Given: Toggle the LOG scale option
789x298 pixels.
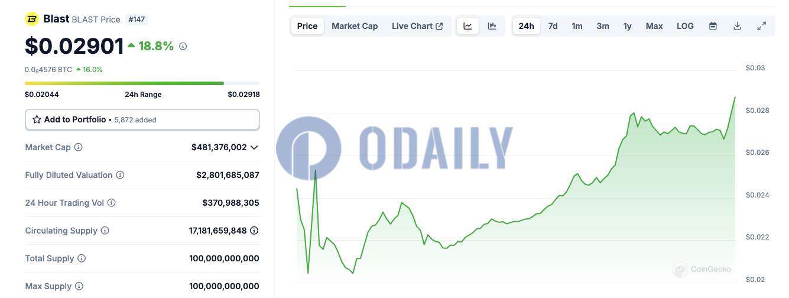Looking at the screenshot, I should (685, 26).
